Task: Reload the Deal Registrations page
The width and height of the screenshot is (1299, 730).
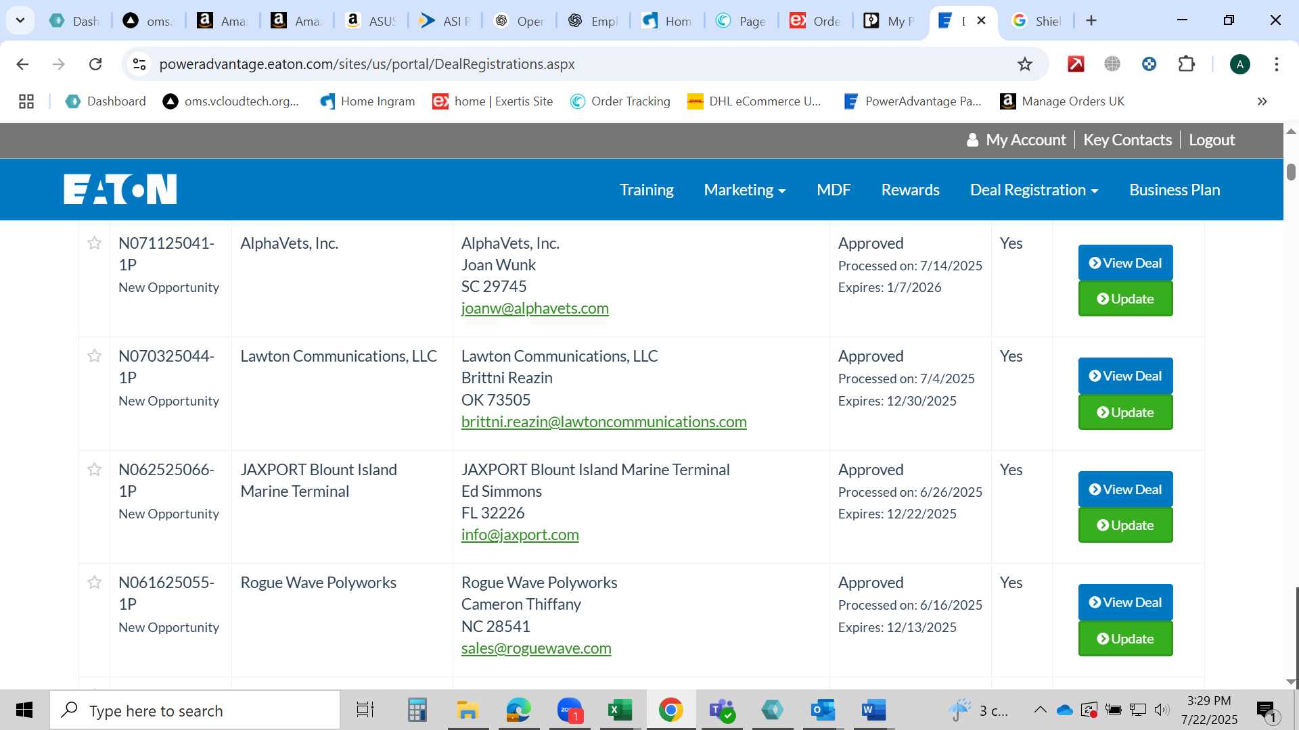Action: point(95,64)
